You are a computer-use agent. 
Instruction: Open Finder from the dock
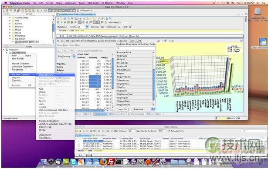point(44,162)
